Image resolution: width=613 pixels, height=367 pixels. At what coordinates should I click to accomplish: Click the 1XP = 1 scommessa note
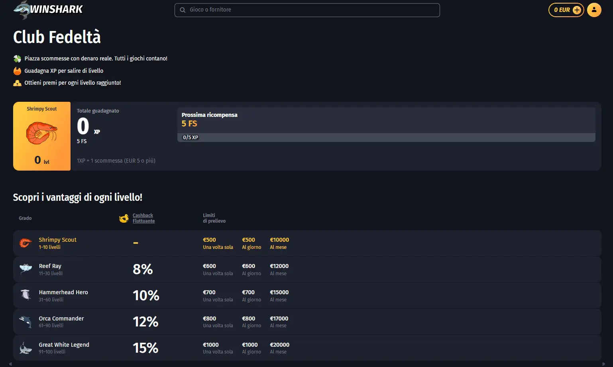[x=116, y=161]
